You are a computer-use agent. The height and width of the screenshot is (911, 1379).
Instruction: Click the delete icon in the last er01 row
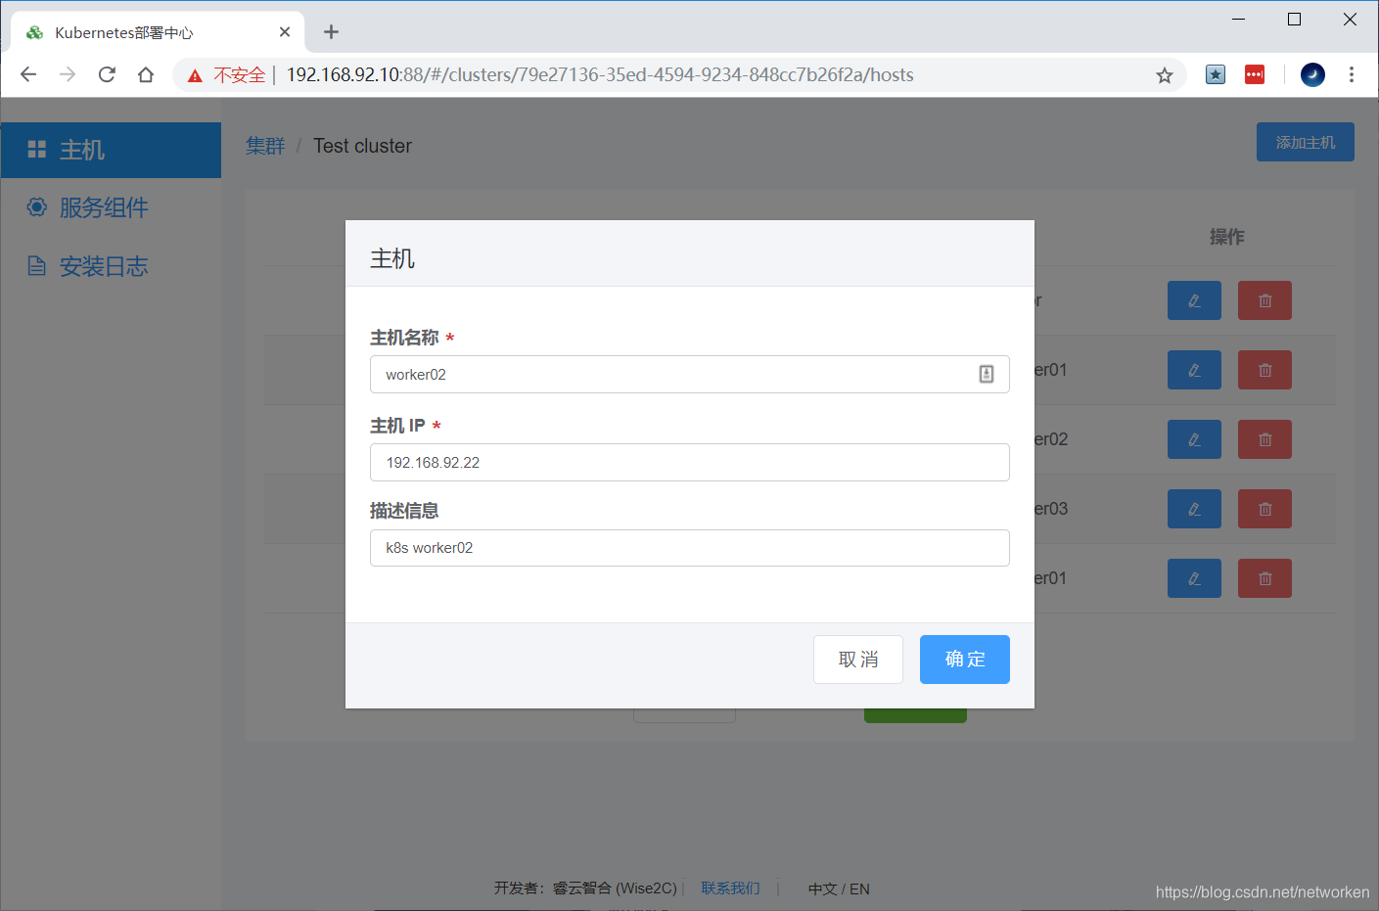tap(1264, 578)
